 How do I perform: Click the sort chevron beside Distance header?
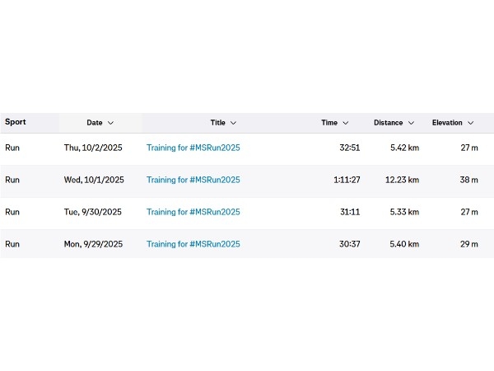coord(412,123)
